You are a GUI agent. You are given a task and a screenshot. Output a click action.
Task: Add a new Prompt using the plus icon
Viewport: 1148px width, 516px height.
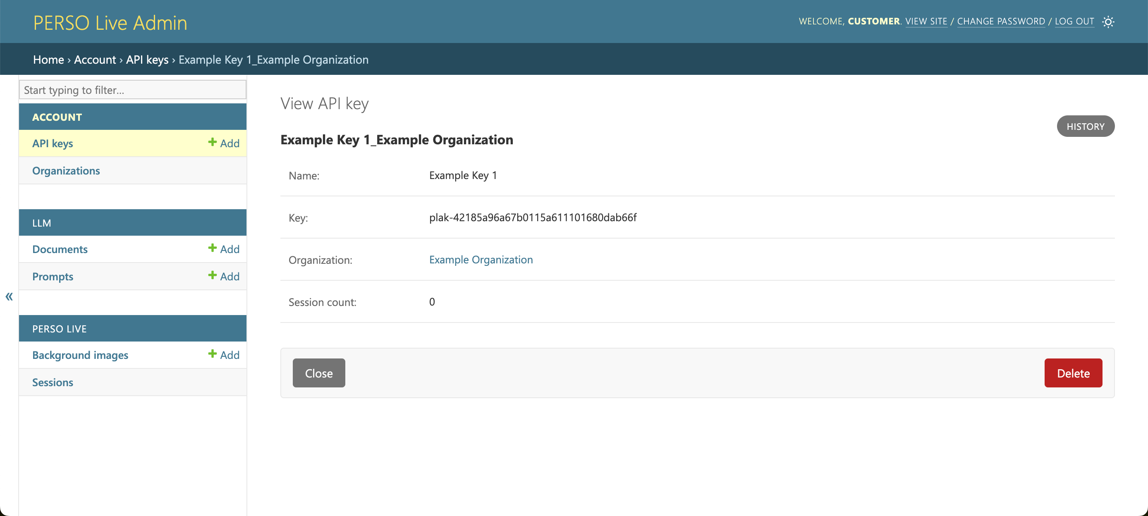(x=223, y=276)
